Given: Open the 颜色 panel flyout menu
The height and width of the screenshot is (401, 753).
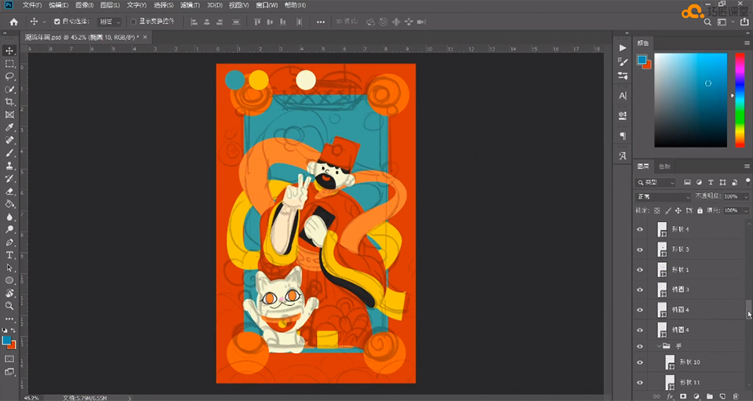Looking at the screenshot, I should tap(747, 42).
